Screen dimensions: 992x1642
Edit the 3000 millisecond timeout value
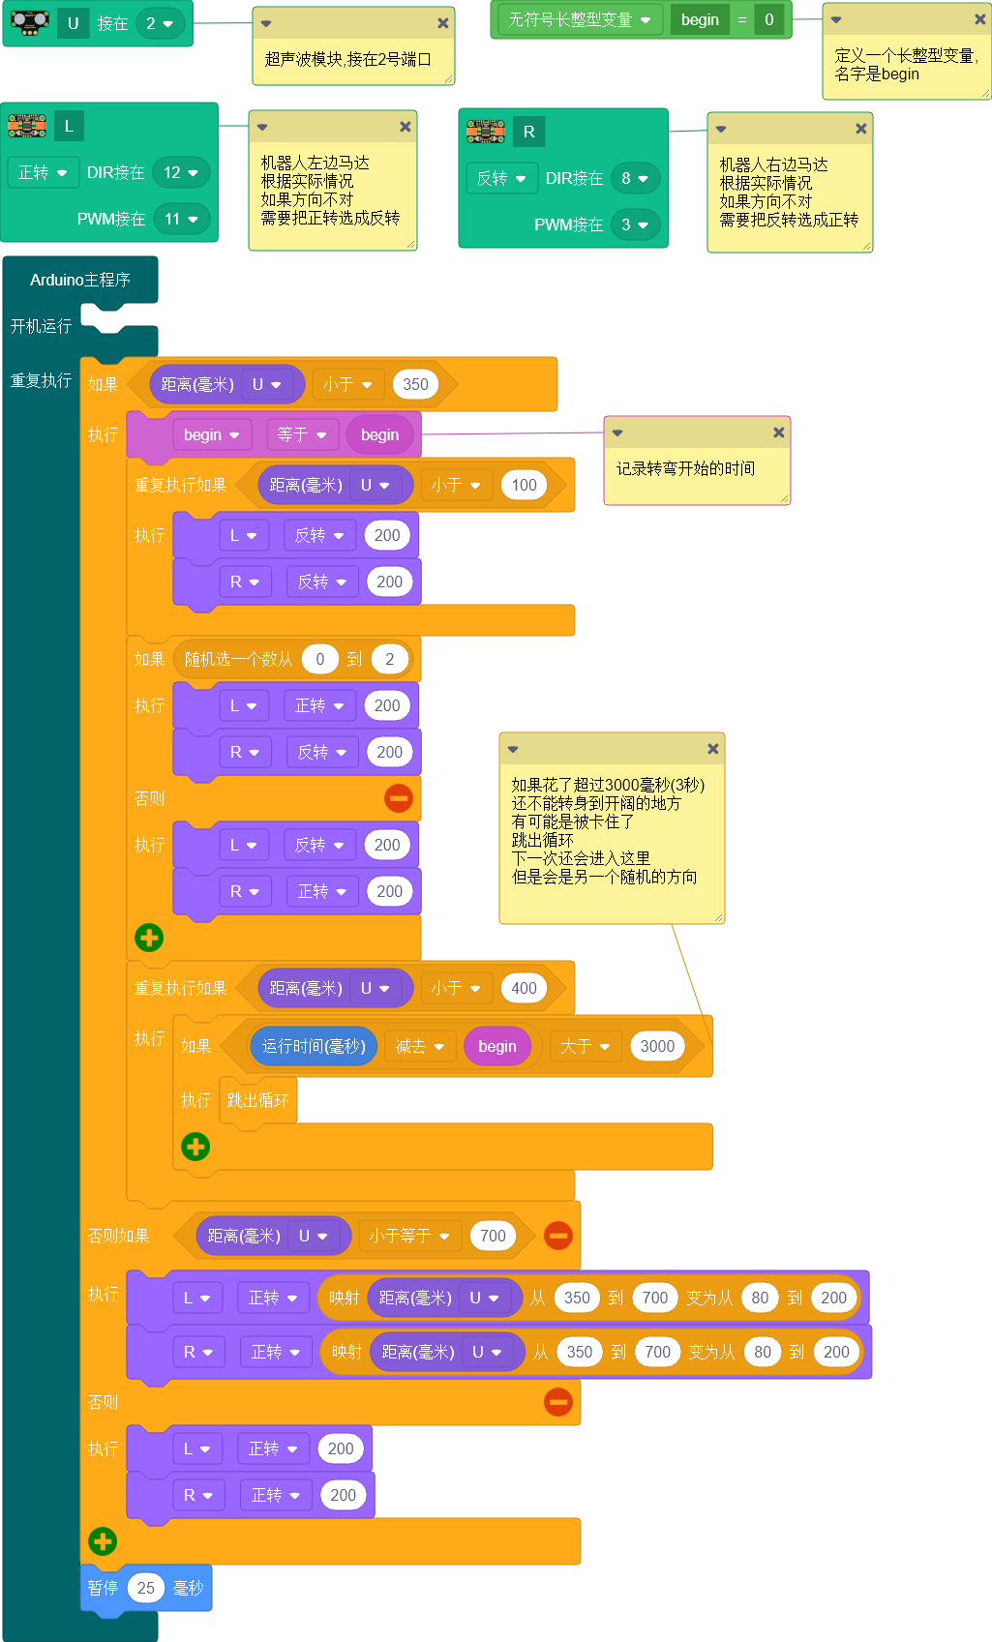pyautogui.click(x=657, y=1046)
